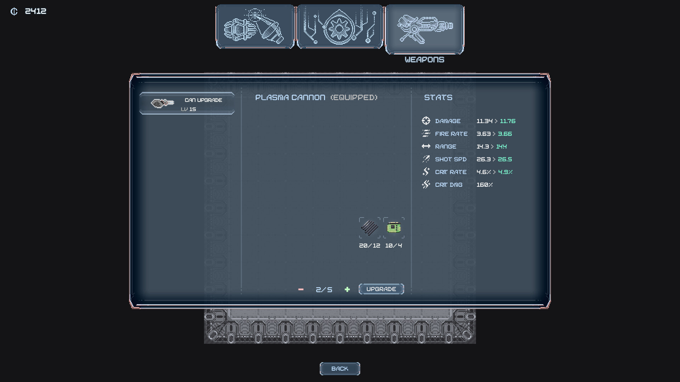
Task: Select the gear upgrade category icon
Action: [339, 26]
